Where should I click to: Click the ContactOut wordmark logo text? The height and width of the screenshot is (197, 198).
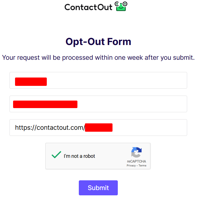(88, 7)
